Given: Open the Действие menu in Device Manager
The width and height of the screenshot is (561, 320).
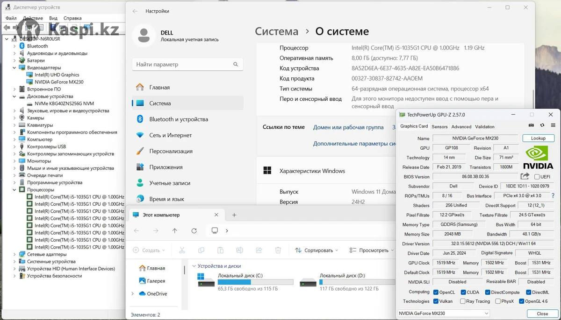Looking at the screenshot, I should [33, 18].
